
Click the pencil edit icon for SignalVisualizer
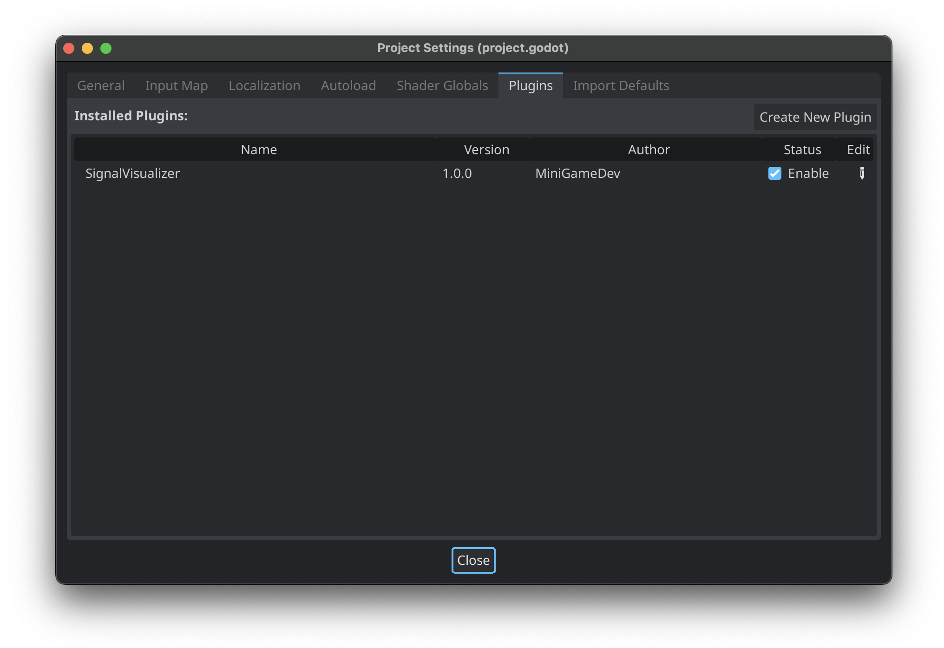pos(862,173)
